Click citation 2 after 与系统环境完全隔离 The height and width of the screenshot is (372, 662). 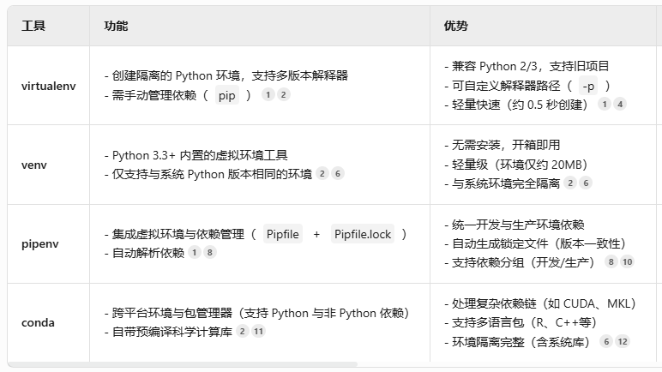pos(570,183)
